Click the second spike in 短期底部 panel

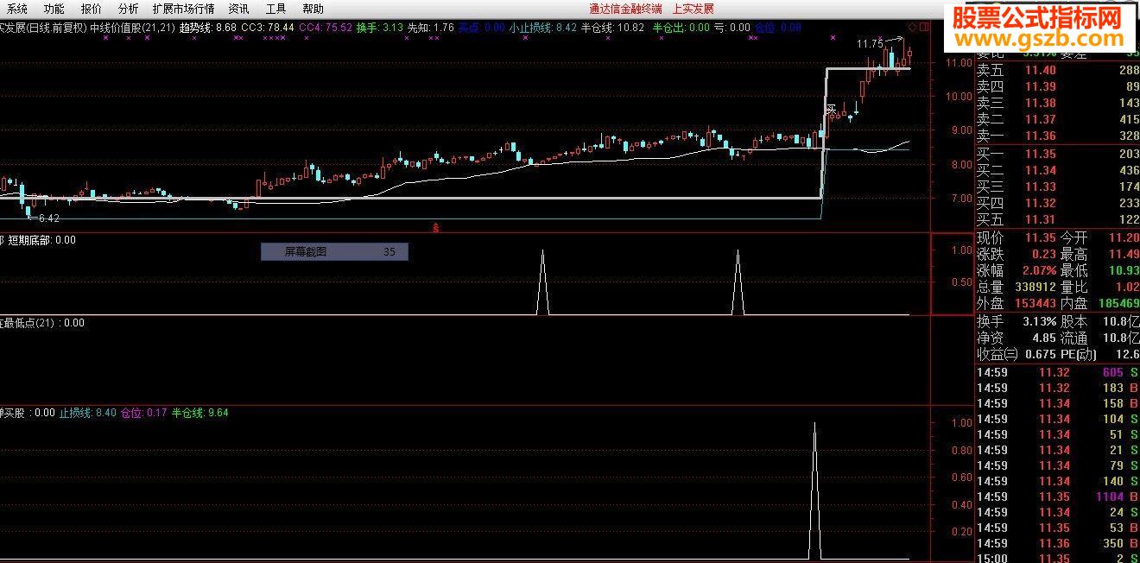[x=738, y=282]
